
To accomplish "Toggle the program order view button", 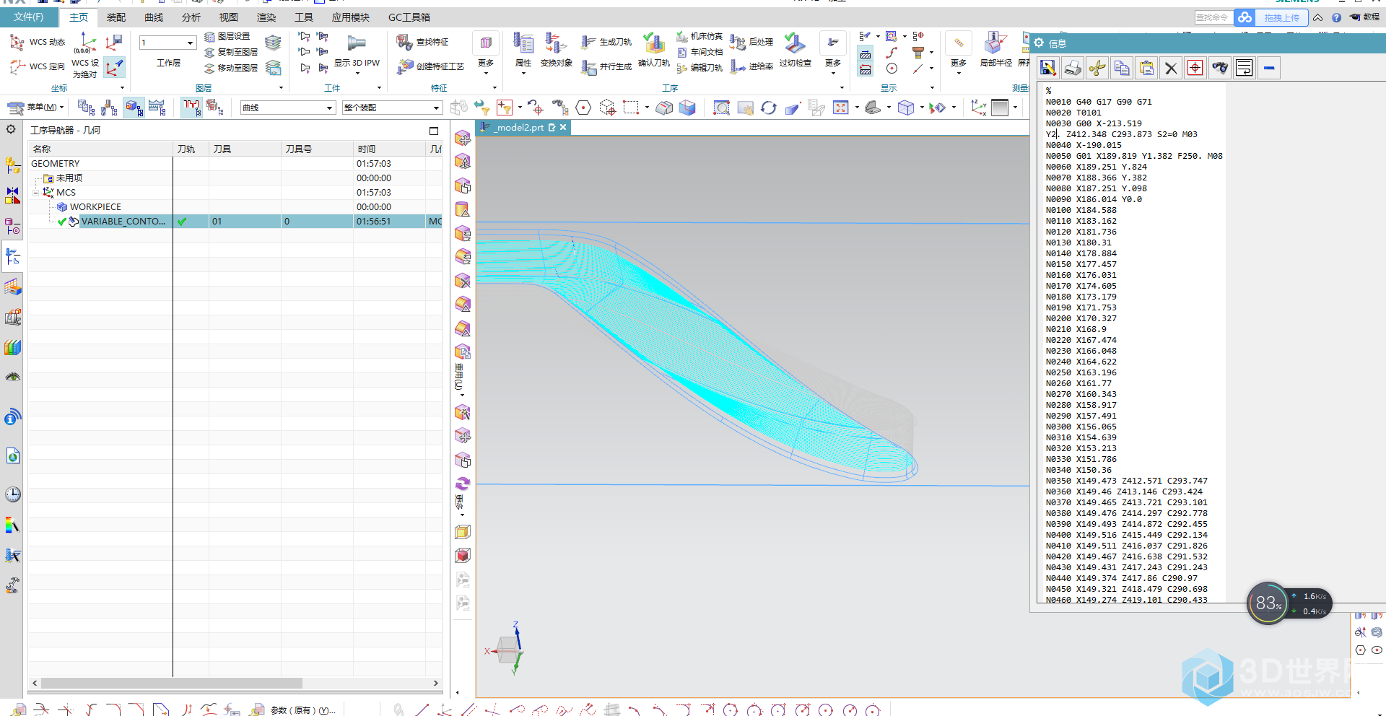I will pos(87,108).
